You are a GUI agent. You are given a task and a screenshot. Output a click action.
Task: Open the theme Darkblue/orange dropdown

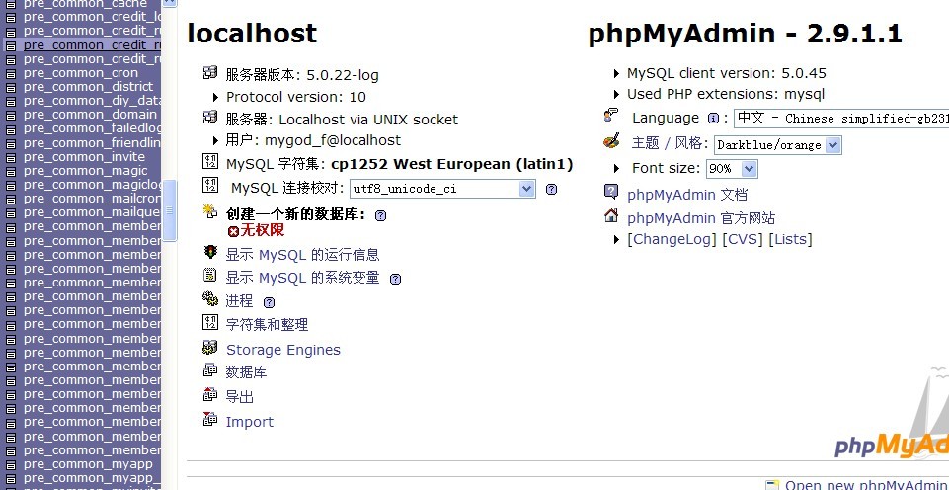coord(778,145)
